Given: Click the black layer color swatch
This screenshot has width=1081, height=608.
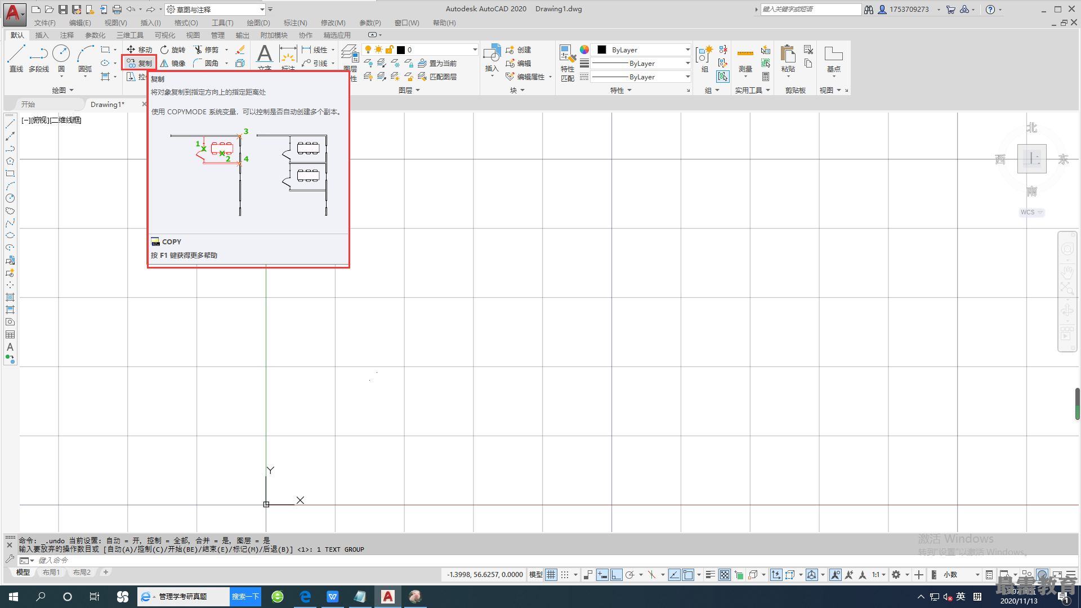Looking at the screenshot, I should (401, 50).
